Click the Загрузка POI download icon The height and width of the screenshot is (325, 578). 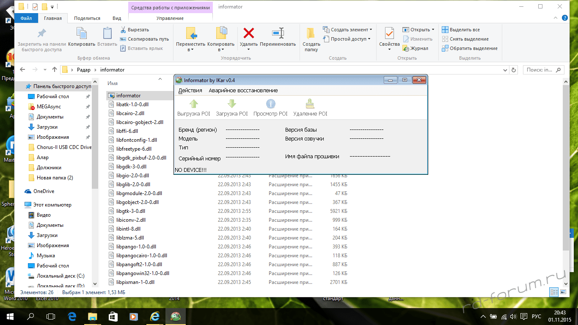(231, 104)
